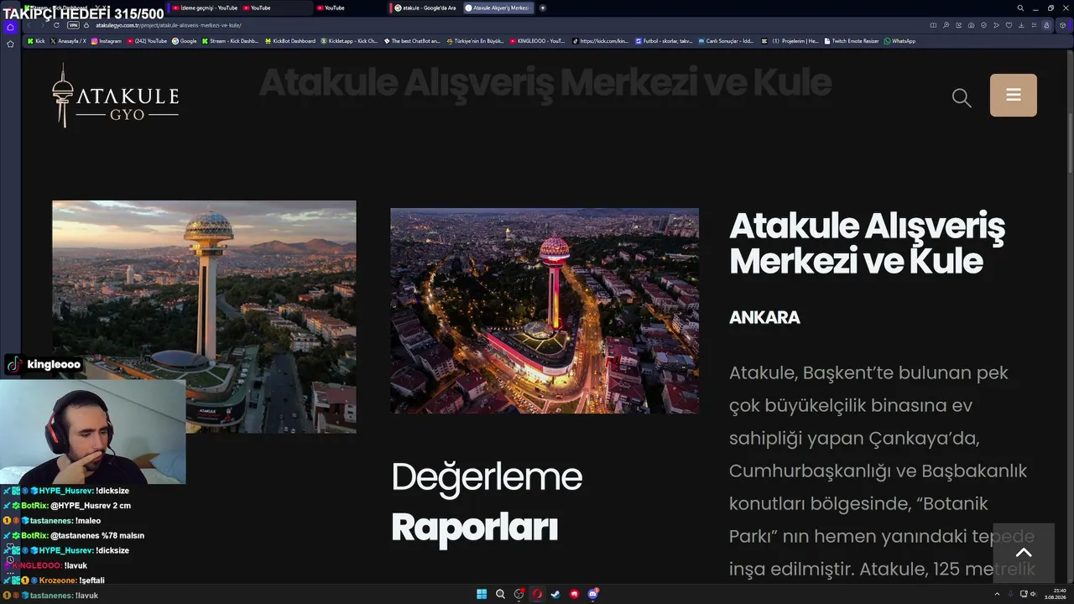Click the snapshot camera toolbar icon
This screenshot has height=604, width=1074.
[x=971, y=25]
